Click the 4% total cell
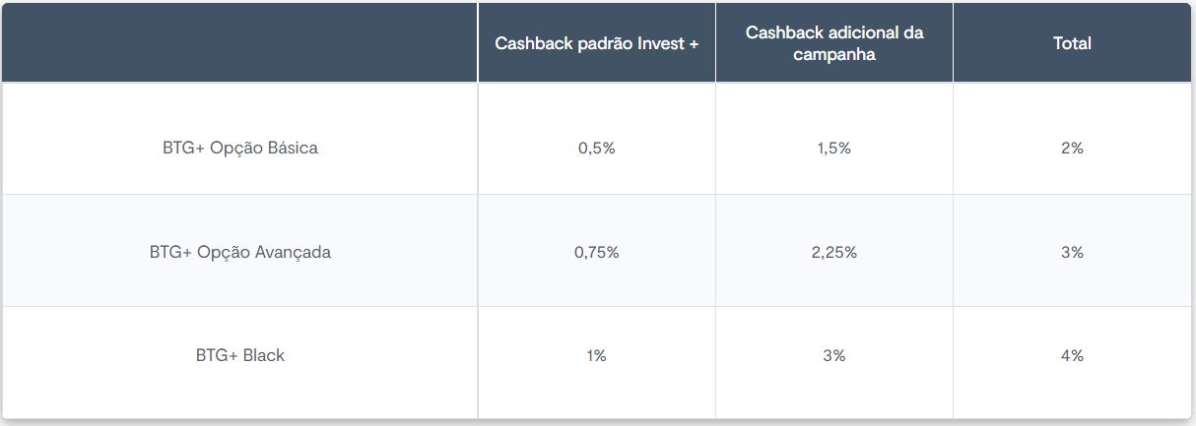This screenshot has height=426, width=1196. (1072, 356)
